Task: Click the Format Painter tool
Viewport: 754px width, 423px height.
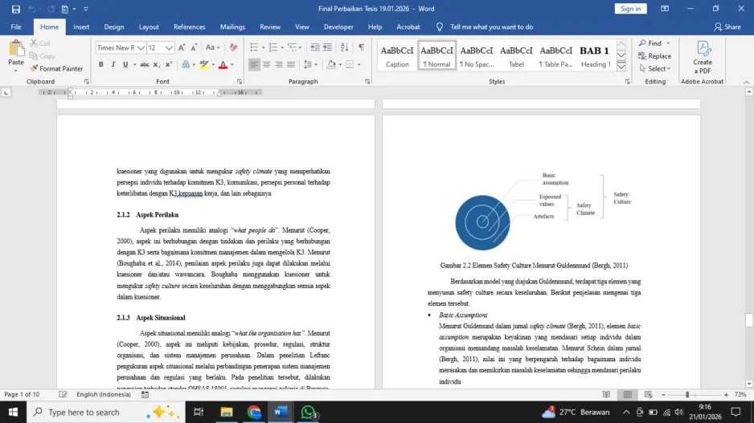Action: 56,69
